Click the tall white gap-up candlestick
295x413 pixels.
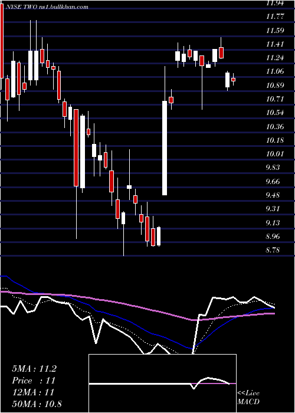coord(165,148)
